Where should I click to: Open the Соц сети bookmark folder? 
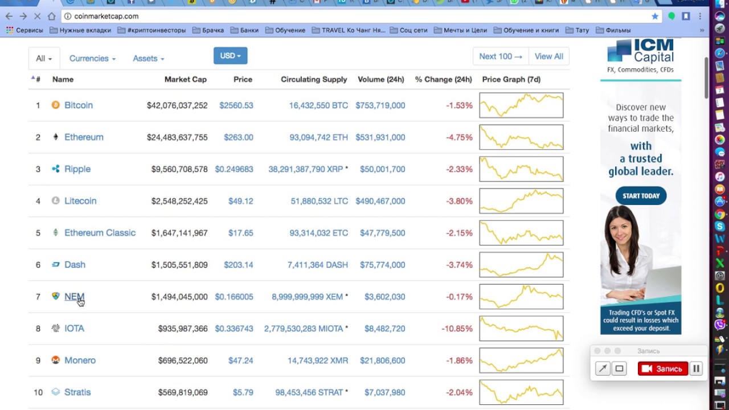tap(408, 30)
